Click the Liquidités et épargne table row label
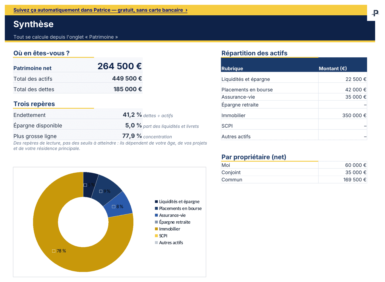The width and height of the screenshot is (385, 282). coord(246,79)
